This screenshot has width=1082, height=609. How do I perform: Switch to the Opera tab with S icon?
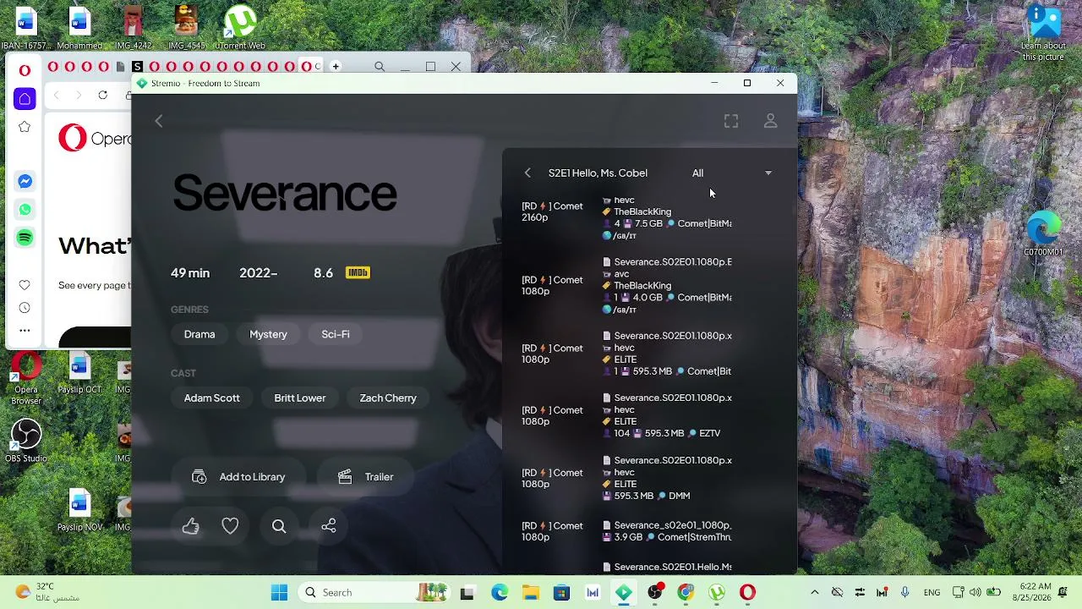tap(137, 67)
